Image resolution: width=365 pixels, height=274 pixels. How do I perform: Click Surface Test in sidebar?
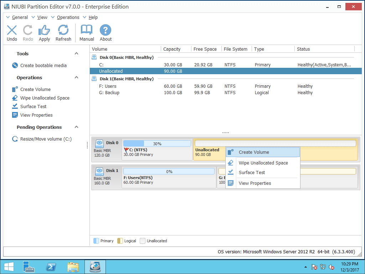(x=33, y=106)
